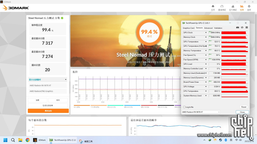
Task: Open the AMD Radeon RX 9070 XT selector in GPU-Z
Action: coord(201,112)
